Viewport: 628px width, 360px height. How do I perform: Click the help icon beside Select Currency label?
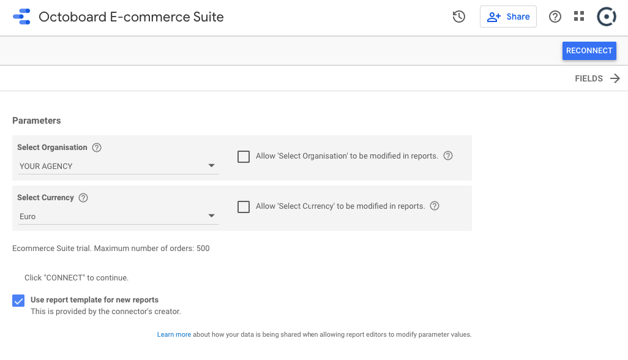pyautogui.click(x=83, y=198)
